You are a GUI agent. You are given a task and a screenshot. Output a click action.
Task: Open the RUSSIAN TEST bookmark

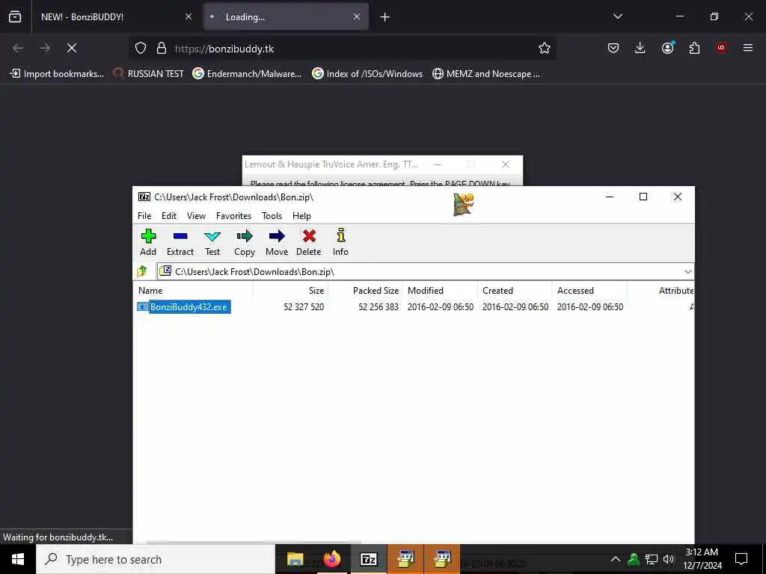(x=149, y=74)
